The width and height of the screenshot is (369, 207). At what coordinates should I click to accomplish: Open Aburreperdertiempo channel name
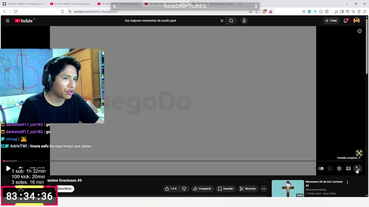tap(316, 190)
